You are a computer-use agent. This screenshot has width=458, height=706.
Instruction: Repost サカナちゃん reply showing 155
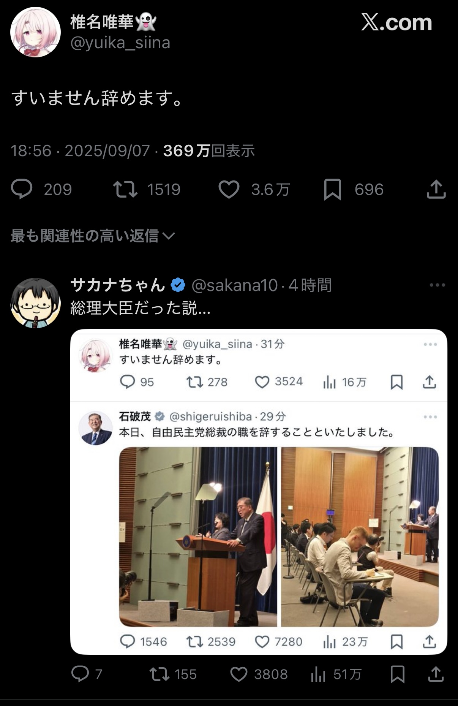click(x=160, y=674)
